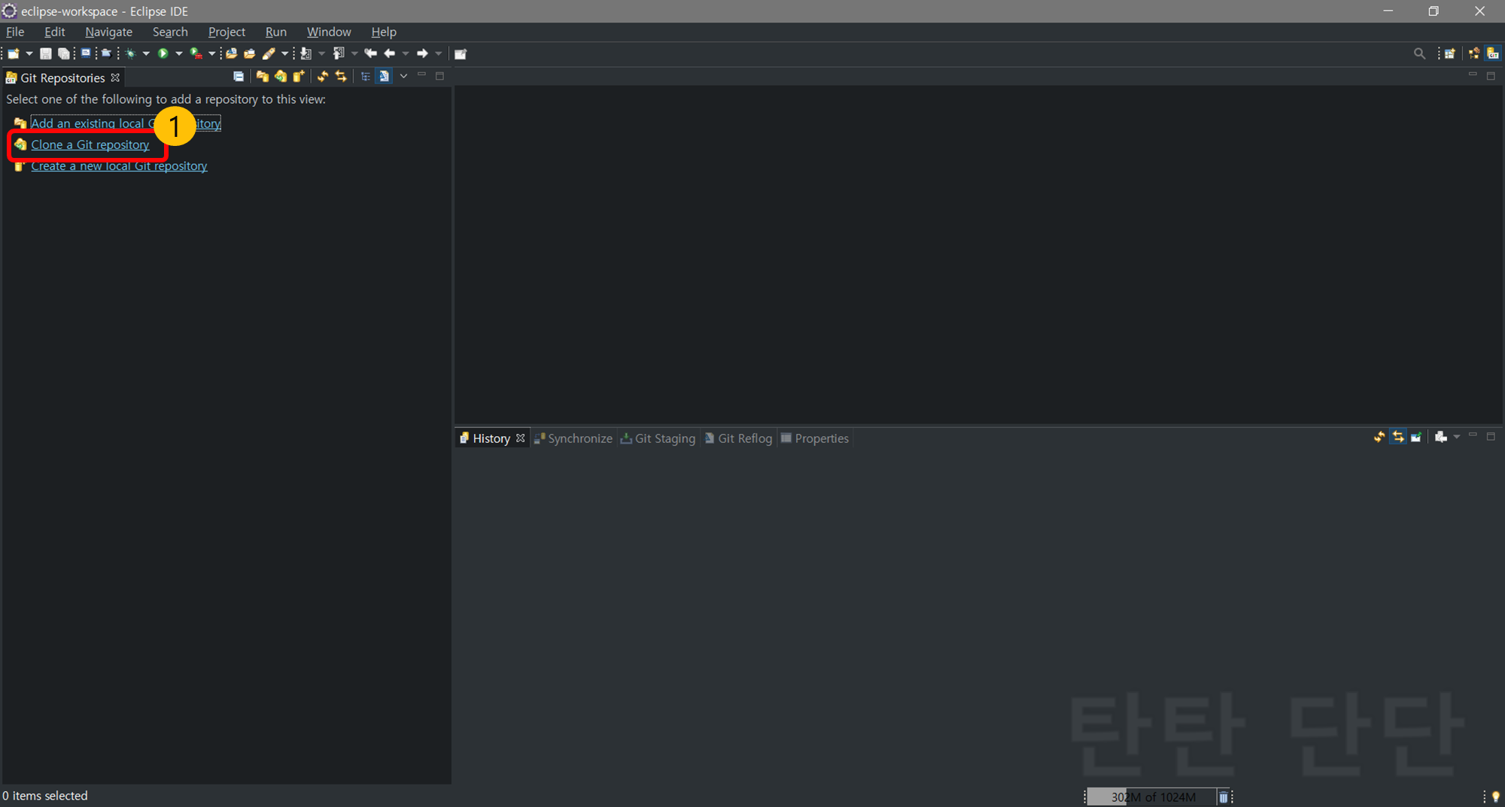Screen dimensions: 1505x807
Task: Switch to the Properties tab
Action: (x=815, y=438)
